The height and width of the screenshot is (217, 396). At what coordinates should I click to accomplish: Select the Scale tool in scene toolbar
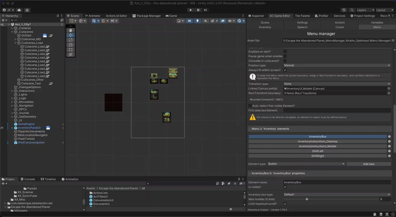coord(70,45)
